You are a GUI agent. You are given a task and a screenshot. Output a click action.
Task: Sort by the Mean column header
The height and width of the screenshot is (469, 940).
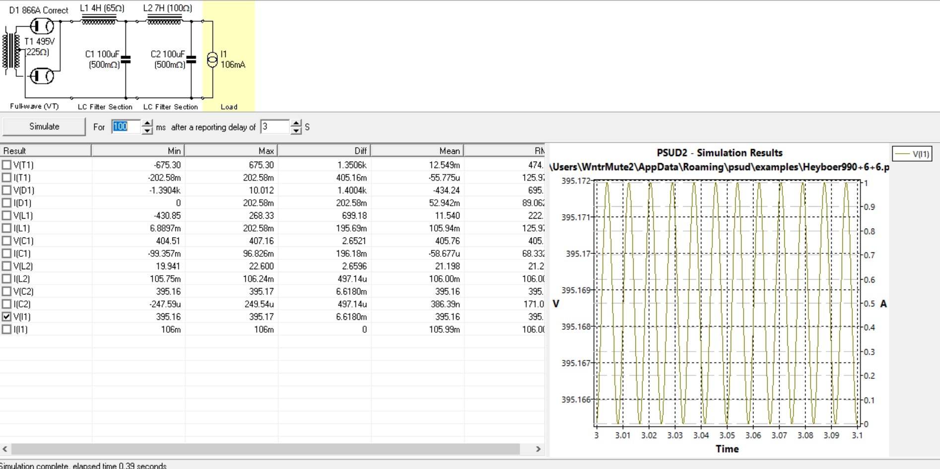[417, 151]
